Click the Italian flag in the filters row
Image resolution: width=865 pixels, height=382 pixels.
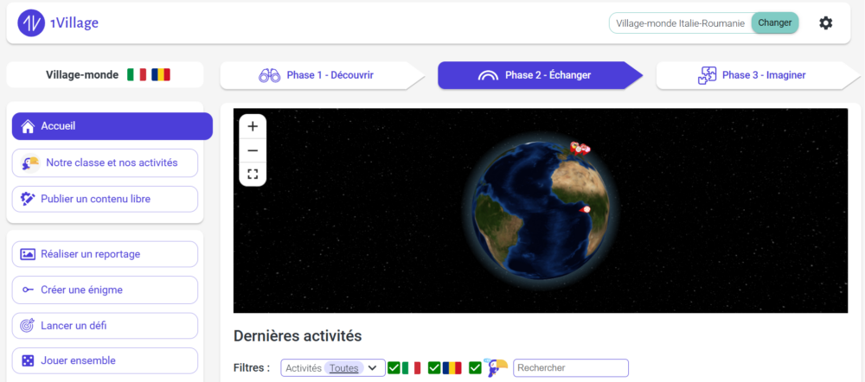[411, 367]
